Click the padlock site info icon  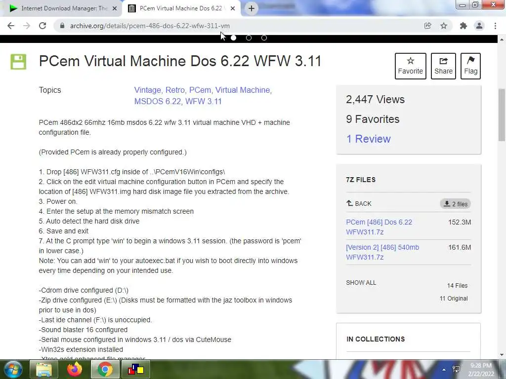tap(62, 26)
